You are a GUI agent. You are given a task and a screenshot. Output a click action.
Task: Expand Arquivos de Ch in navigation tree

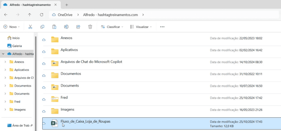coord(5,78)
